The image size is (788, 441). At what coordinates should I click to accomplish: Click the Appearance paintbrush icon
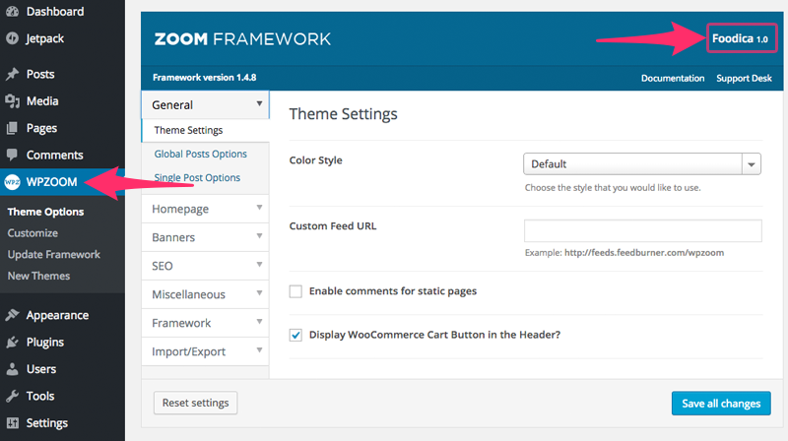point(12,315)
